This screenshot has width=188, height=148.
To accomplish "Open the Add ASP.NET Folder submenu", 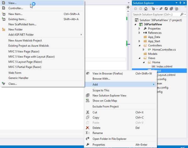I will (x=42, y=35).
